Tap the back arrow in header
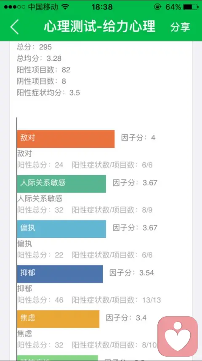This screenshot has height=361, width=202. tap(14, 27)
